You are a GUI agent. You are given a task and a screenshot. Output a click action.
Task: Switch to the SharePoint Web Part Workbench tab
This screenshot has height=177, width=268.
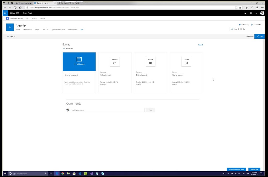(68, 3)
